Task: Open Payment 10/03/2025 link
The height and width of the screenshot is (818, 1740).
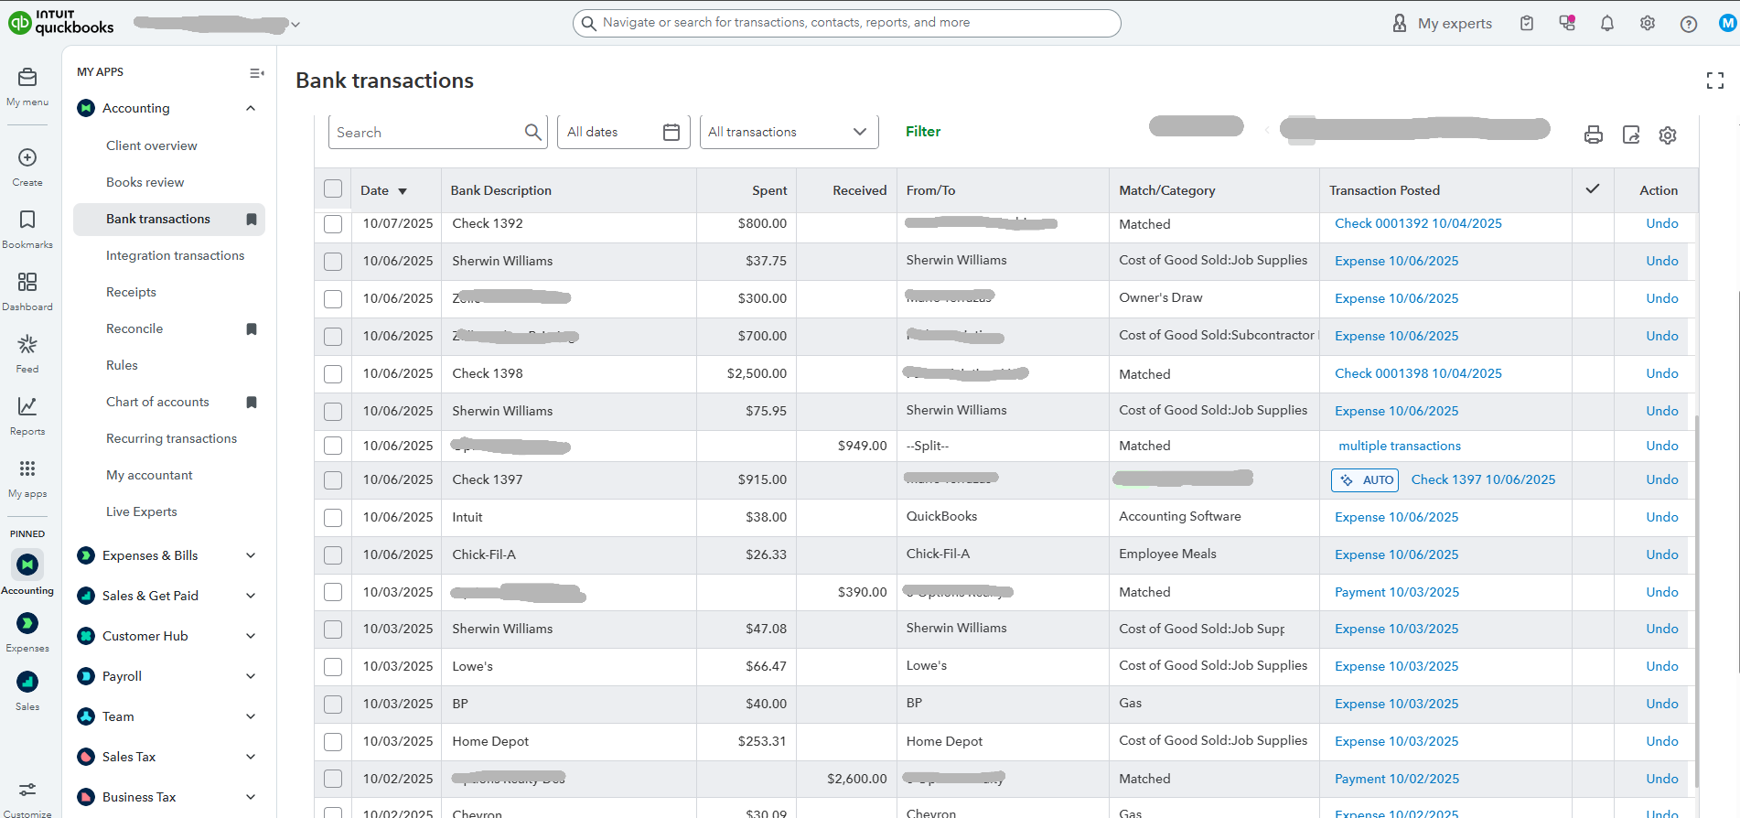Action: pos(1397,592)
